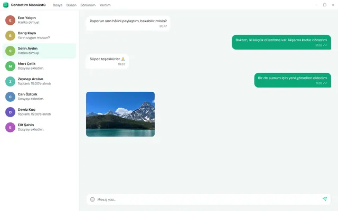Open chat with Barış Kaya
This screenshot has width=338, height=211.
[39, 35]
